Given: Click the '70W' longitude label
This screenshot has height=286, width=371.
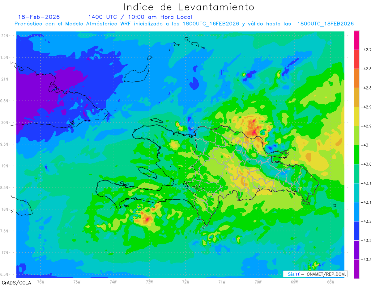Looking at the screenshot, I should pyautogui.click(x=258, y=282).
